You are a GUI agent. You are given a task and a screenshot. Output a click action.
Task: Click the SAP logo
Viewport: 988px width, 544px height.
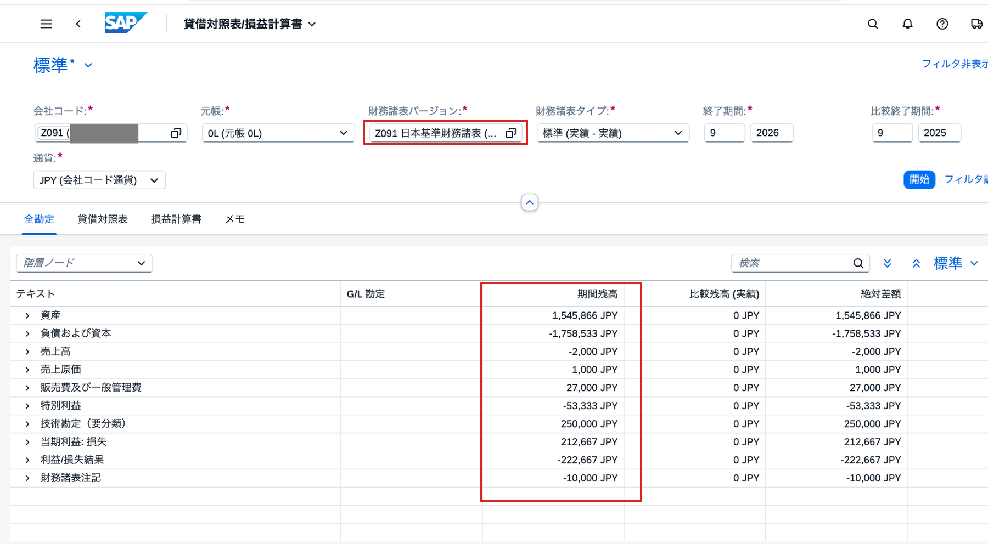(x=126, y=23)
